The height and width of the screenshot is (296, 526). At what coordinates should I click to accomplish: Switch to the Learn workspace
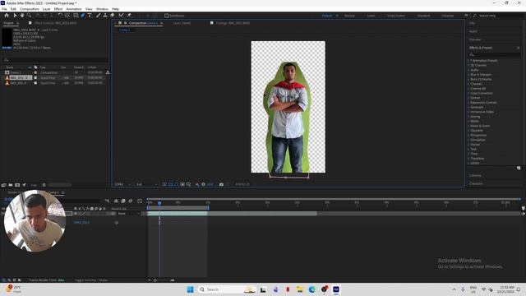371,16
